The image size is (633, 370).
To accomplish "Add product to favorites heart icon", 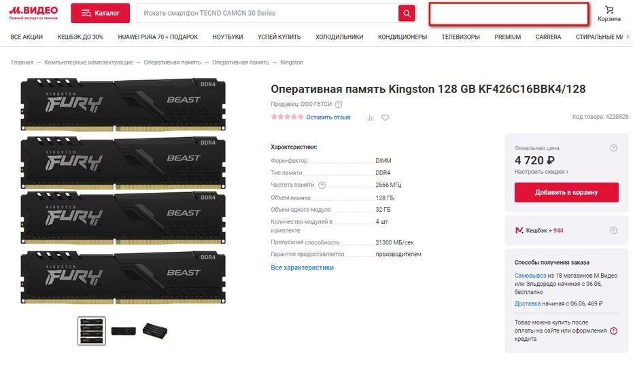I will [385, 117].
